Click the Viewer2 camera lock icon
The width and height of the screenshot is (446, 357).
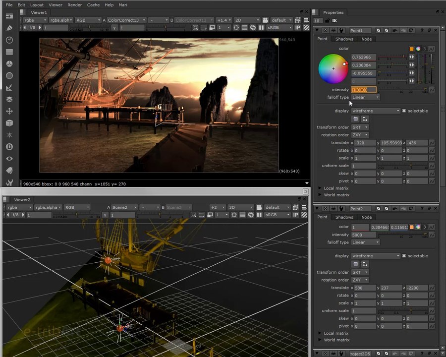coord(259,207)
